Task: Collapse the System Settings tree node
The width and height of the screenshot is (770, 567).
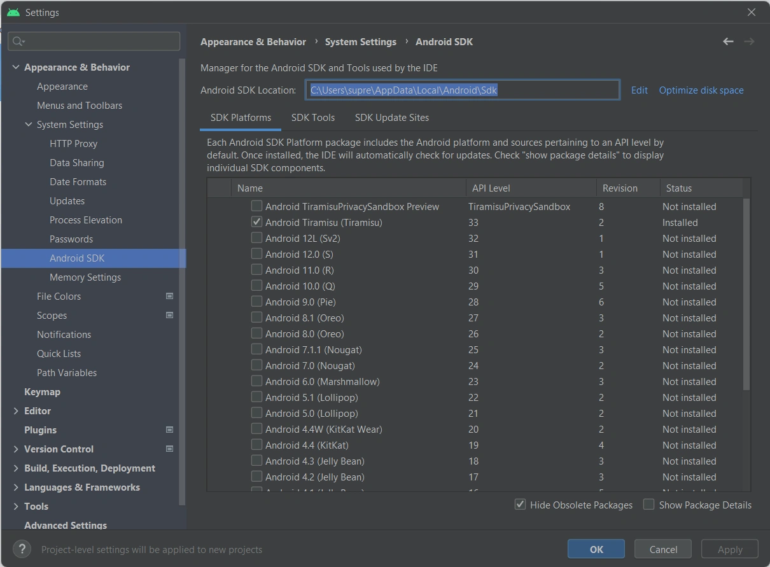Action: tap(29, 124)
